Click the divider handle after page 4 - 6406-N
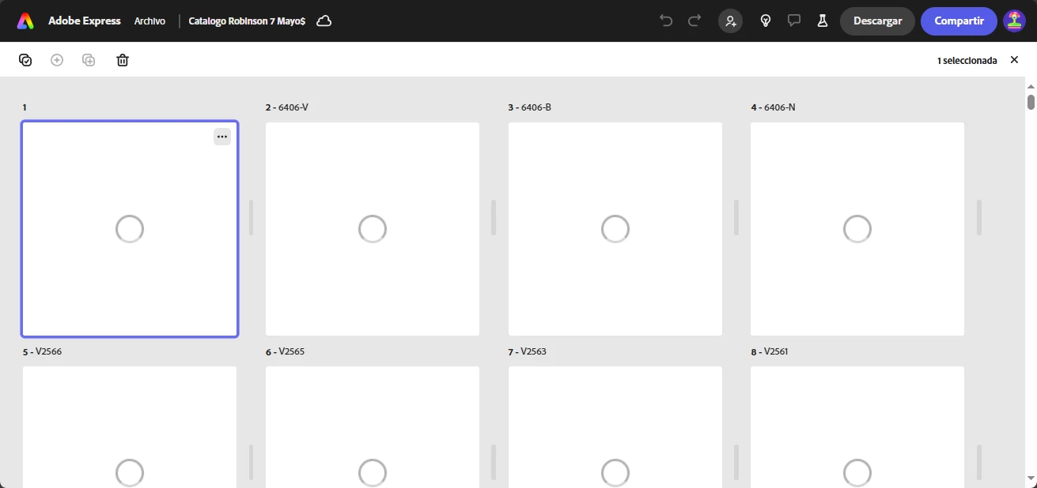 click(x=979, y=217)
